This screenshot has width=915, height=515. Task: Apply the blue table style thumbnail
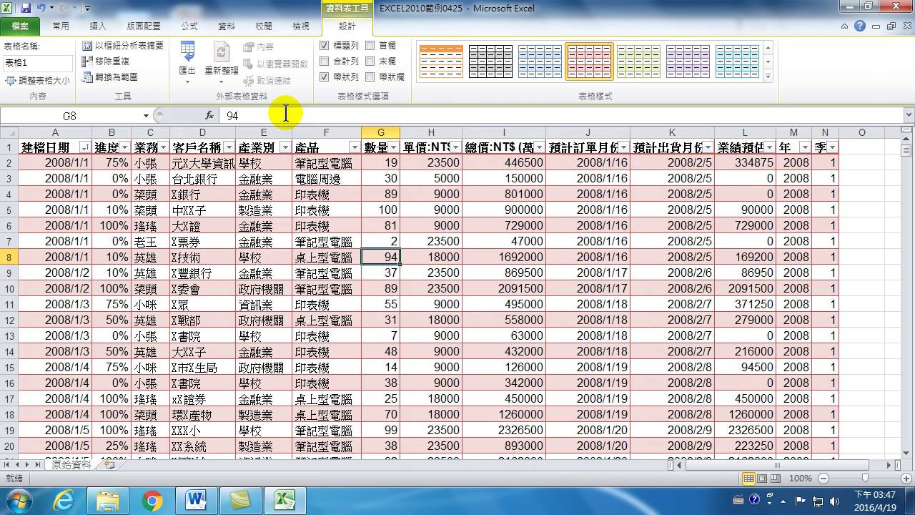coord(540,61)
